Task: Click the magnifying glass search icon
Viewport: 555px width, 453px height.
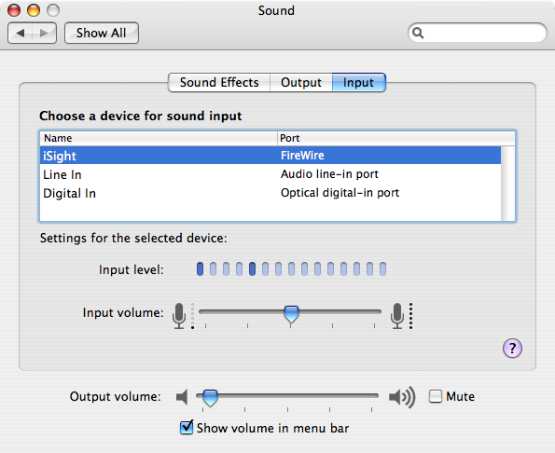Action: 418,33
